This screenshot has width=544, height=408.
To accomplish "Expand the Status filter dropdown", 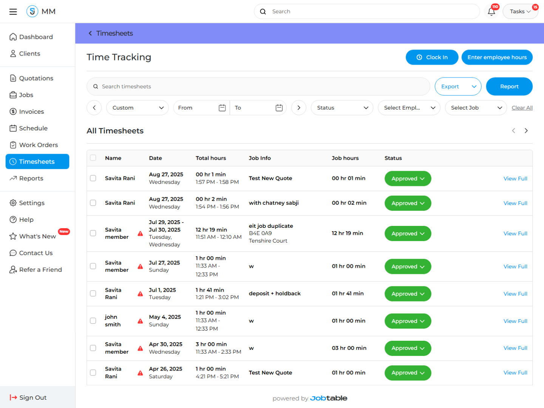I will (342, 108).
